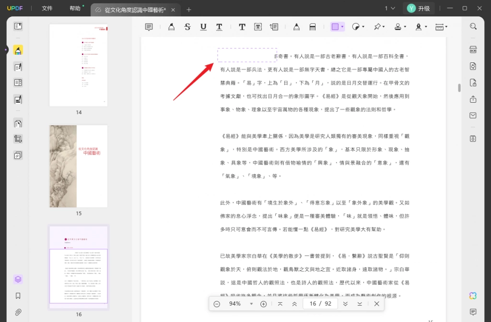
Task: Click the 升级 upgrade button
Action: (x=419, y=9)
